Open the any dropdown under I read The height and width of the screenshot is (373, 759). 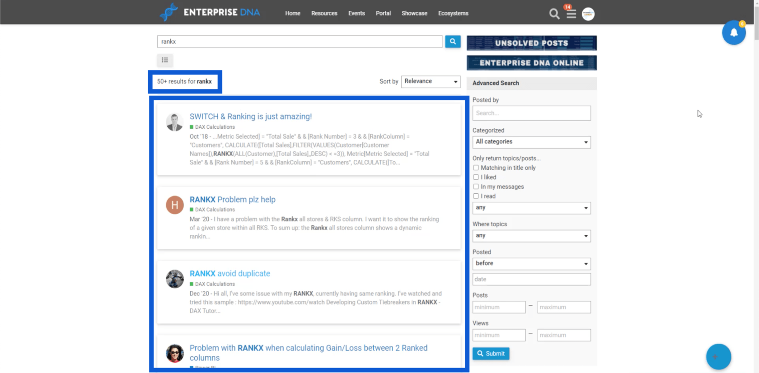click(x=531, y=208)
